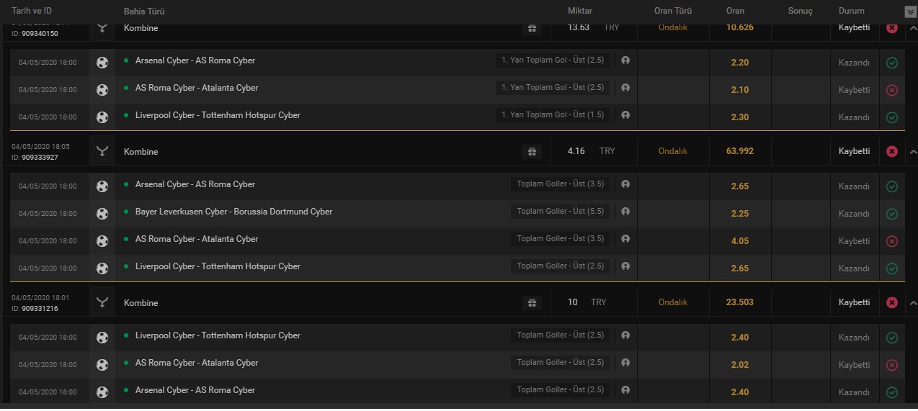
Task: Click the green won checkmark for odds 2.25
Action: 892,214
